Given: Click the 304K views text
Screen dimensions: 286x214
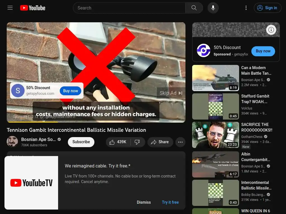Looking at the screenshot, I should pyautogui.click(x=250, y=113).
